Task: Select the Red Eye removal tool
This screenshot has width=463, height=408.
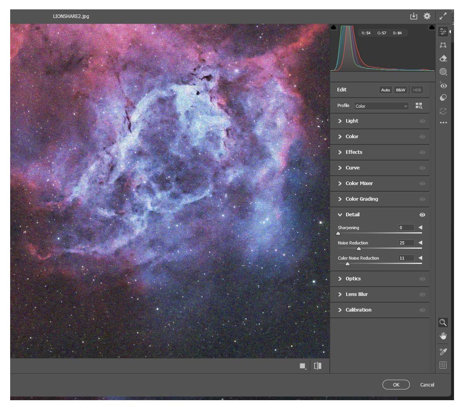Action: (443, 85)
